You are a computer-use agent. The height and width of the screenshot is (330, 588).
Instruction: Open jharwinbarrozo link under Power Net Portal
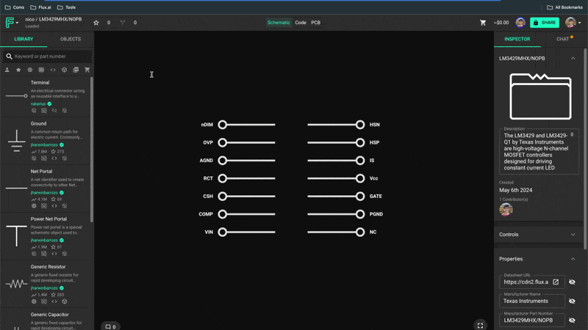pyautogui.click(x=44, y=241)
